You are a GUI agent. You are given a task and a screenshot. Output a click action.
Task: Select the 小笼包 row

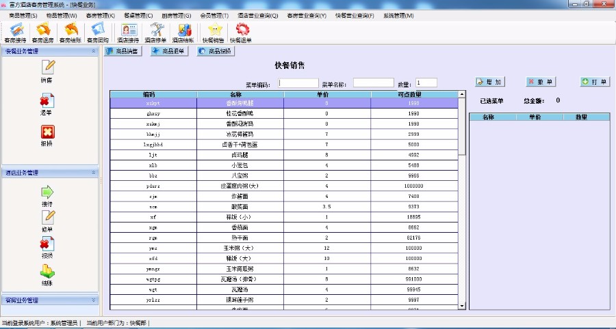pos(284,165)
